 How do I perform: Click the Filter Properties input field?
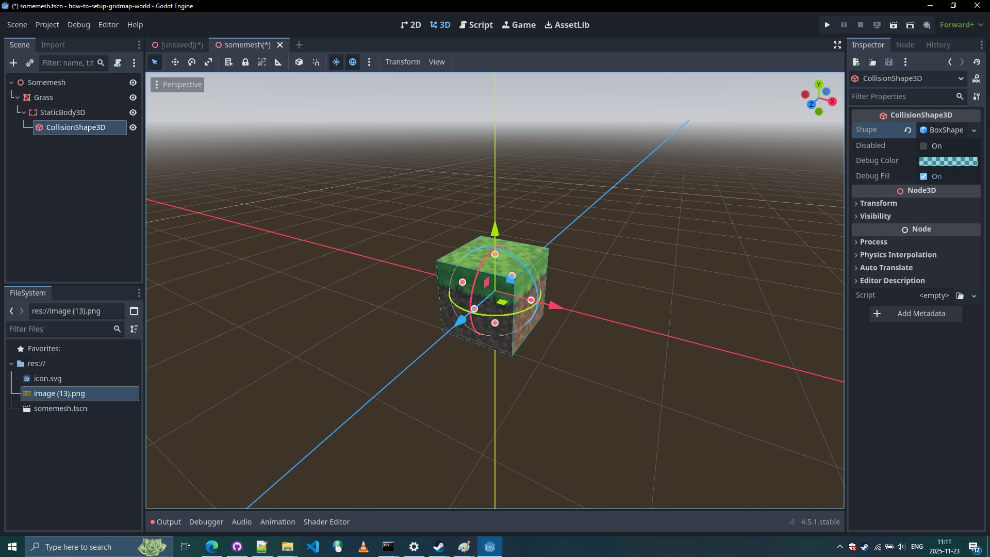pyautogui.click(x=901, y=96)
